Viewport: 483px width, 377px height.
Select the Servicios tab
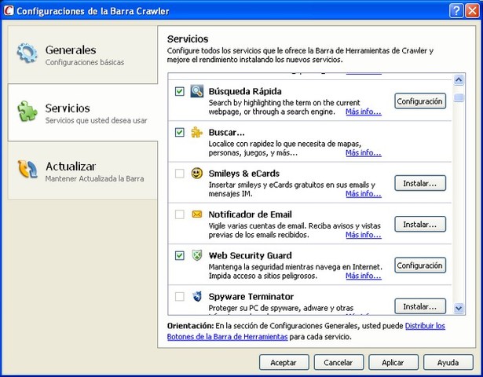(82, 112)
